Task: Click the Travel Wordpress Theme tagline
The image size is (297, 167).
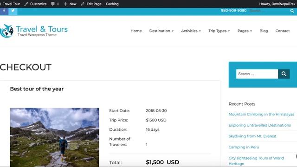Action: tap(37, 35)
